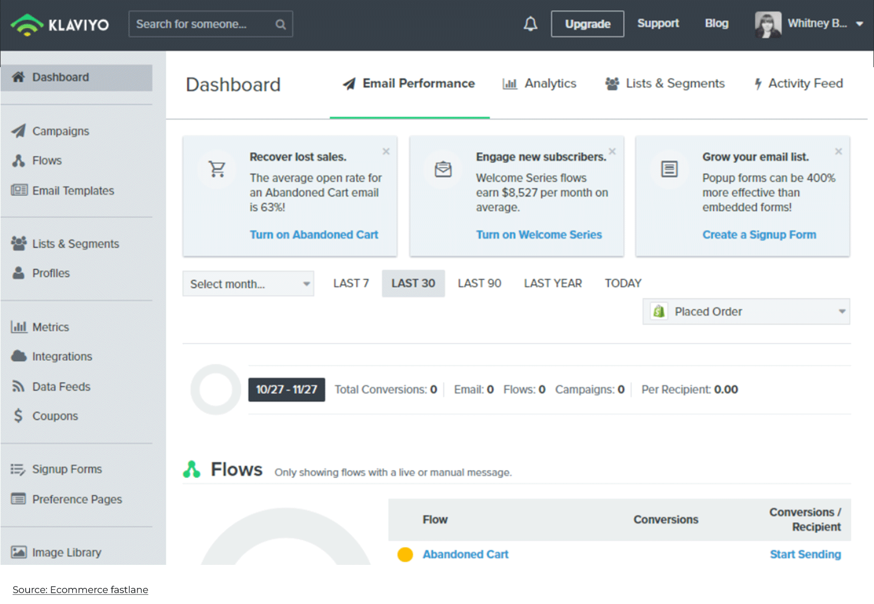Screen dimensions: 874x604
Task: Click the envelope icon in Engage card
Action: [443, 169]
